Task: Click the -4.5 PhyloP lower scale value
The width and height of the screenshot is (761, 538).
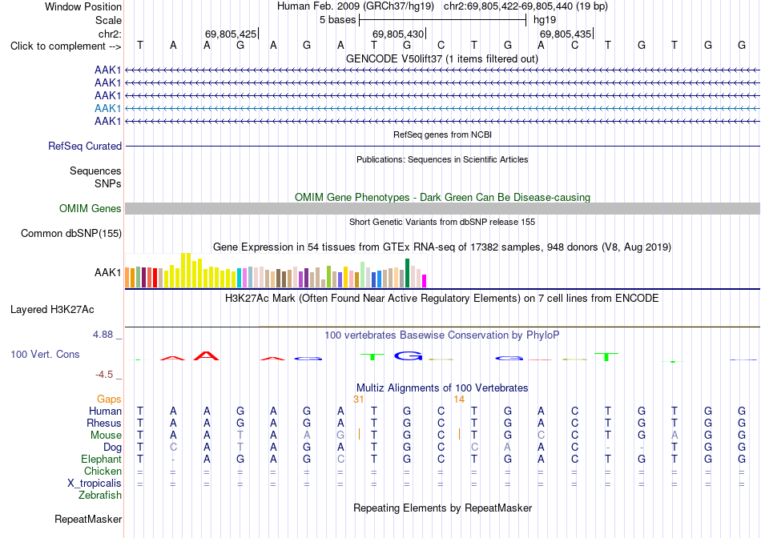Action: click(104, 375)
